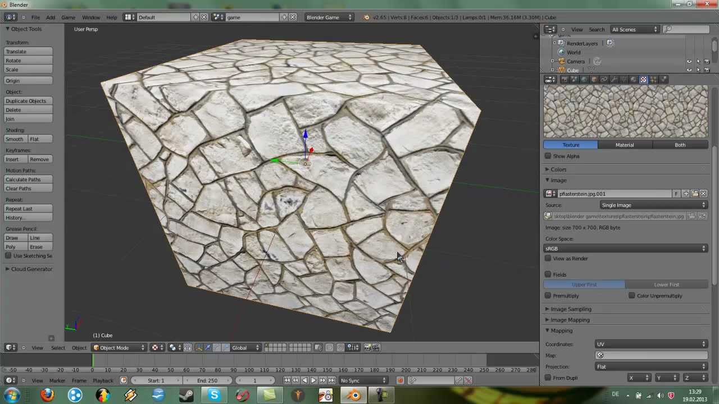Screen dimensions: 719x404
Task: Open the Particles properties tab icon
Action: pos(653,79)
